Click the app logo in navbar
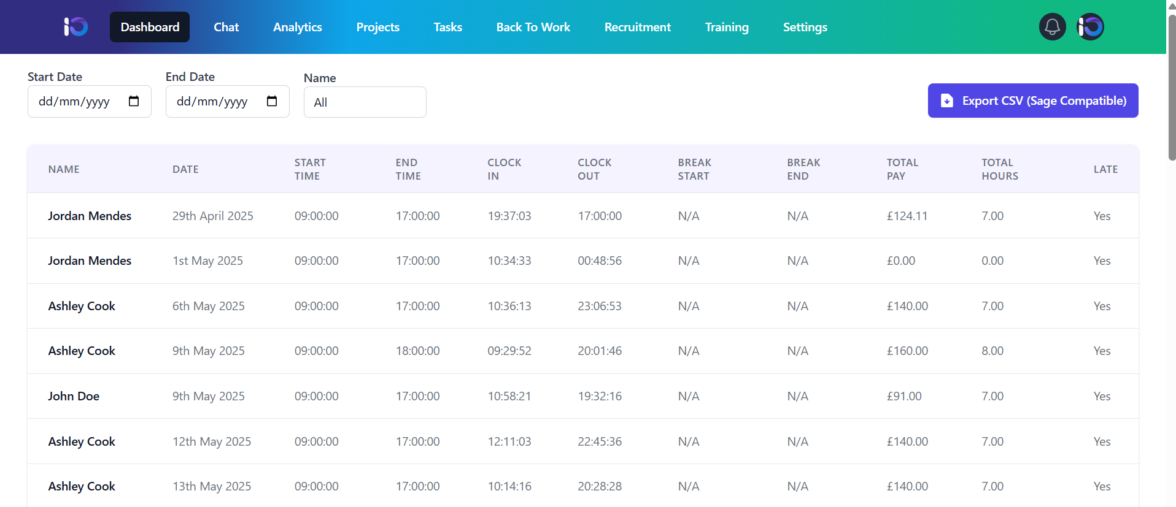The image size is (1176, 507). (x=76, y=27)
